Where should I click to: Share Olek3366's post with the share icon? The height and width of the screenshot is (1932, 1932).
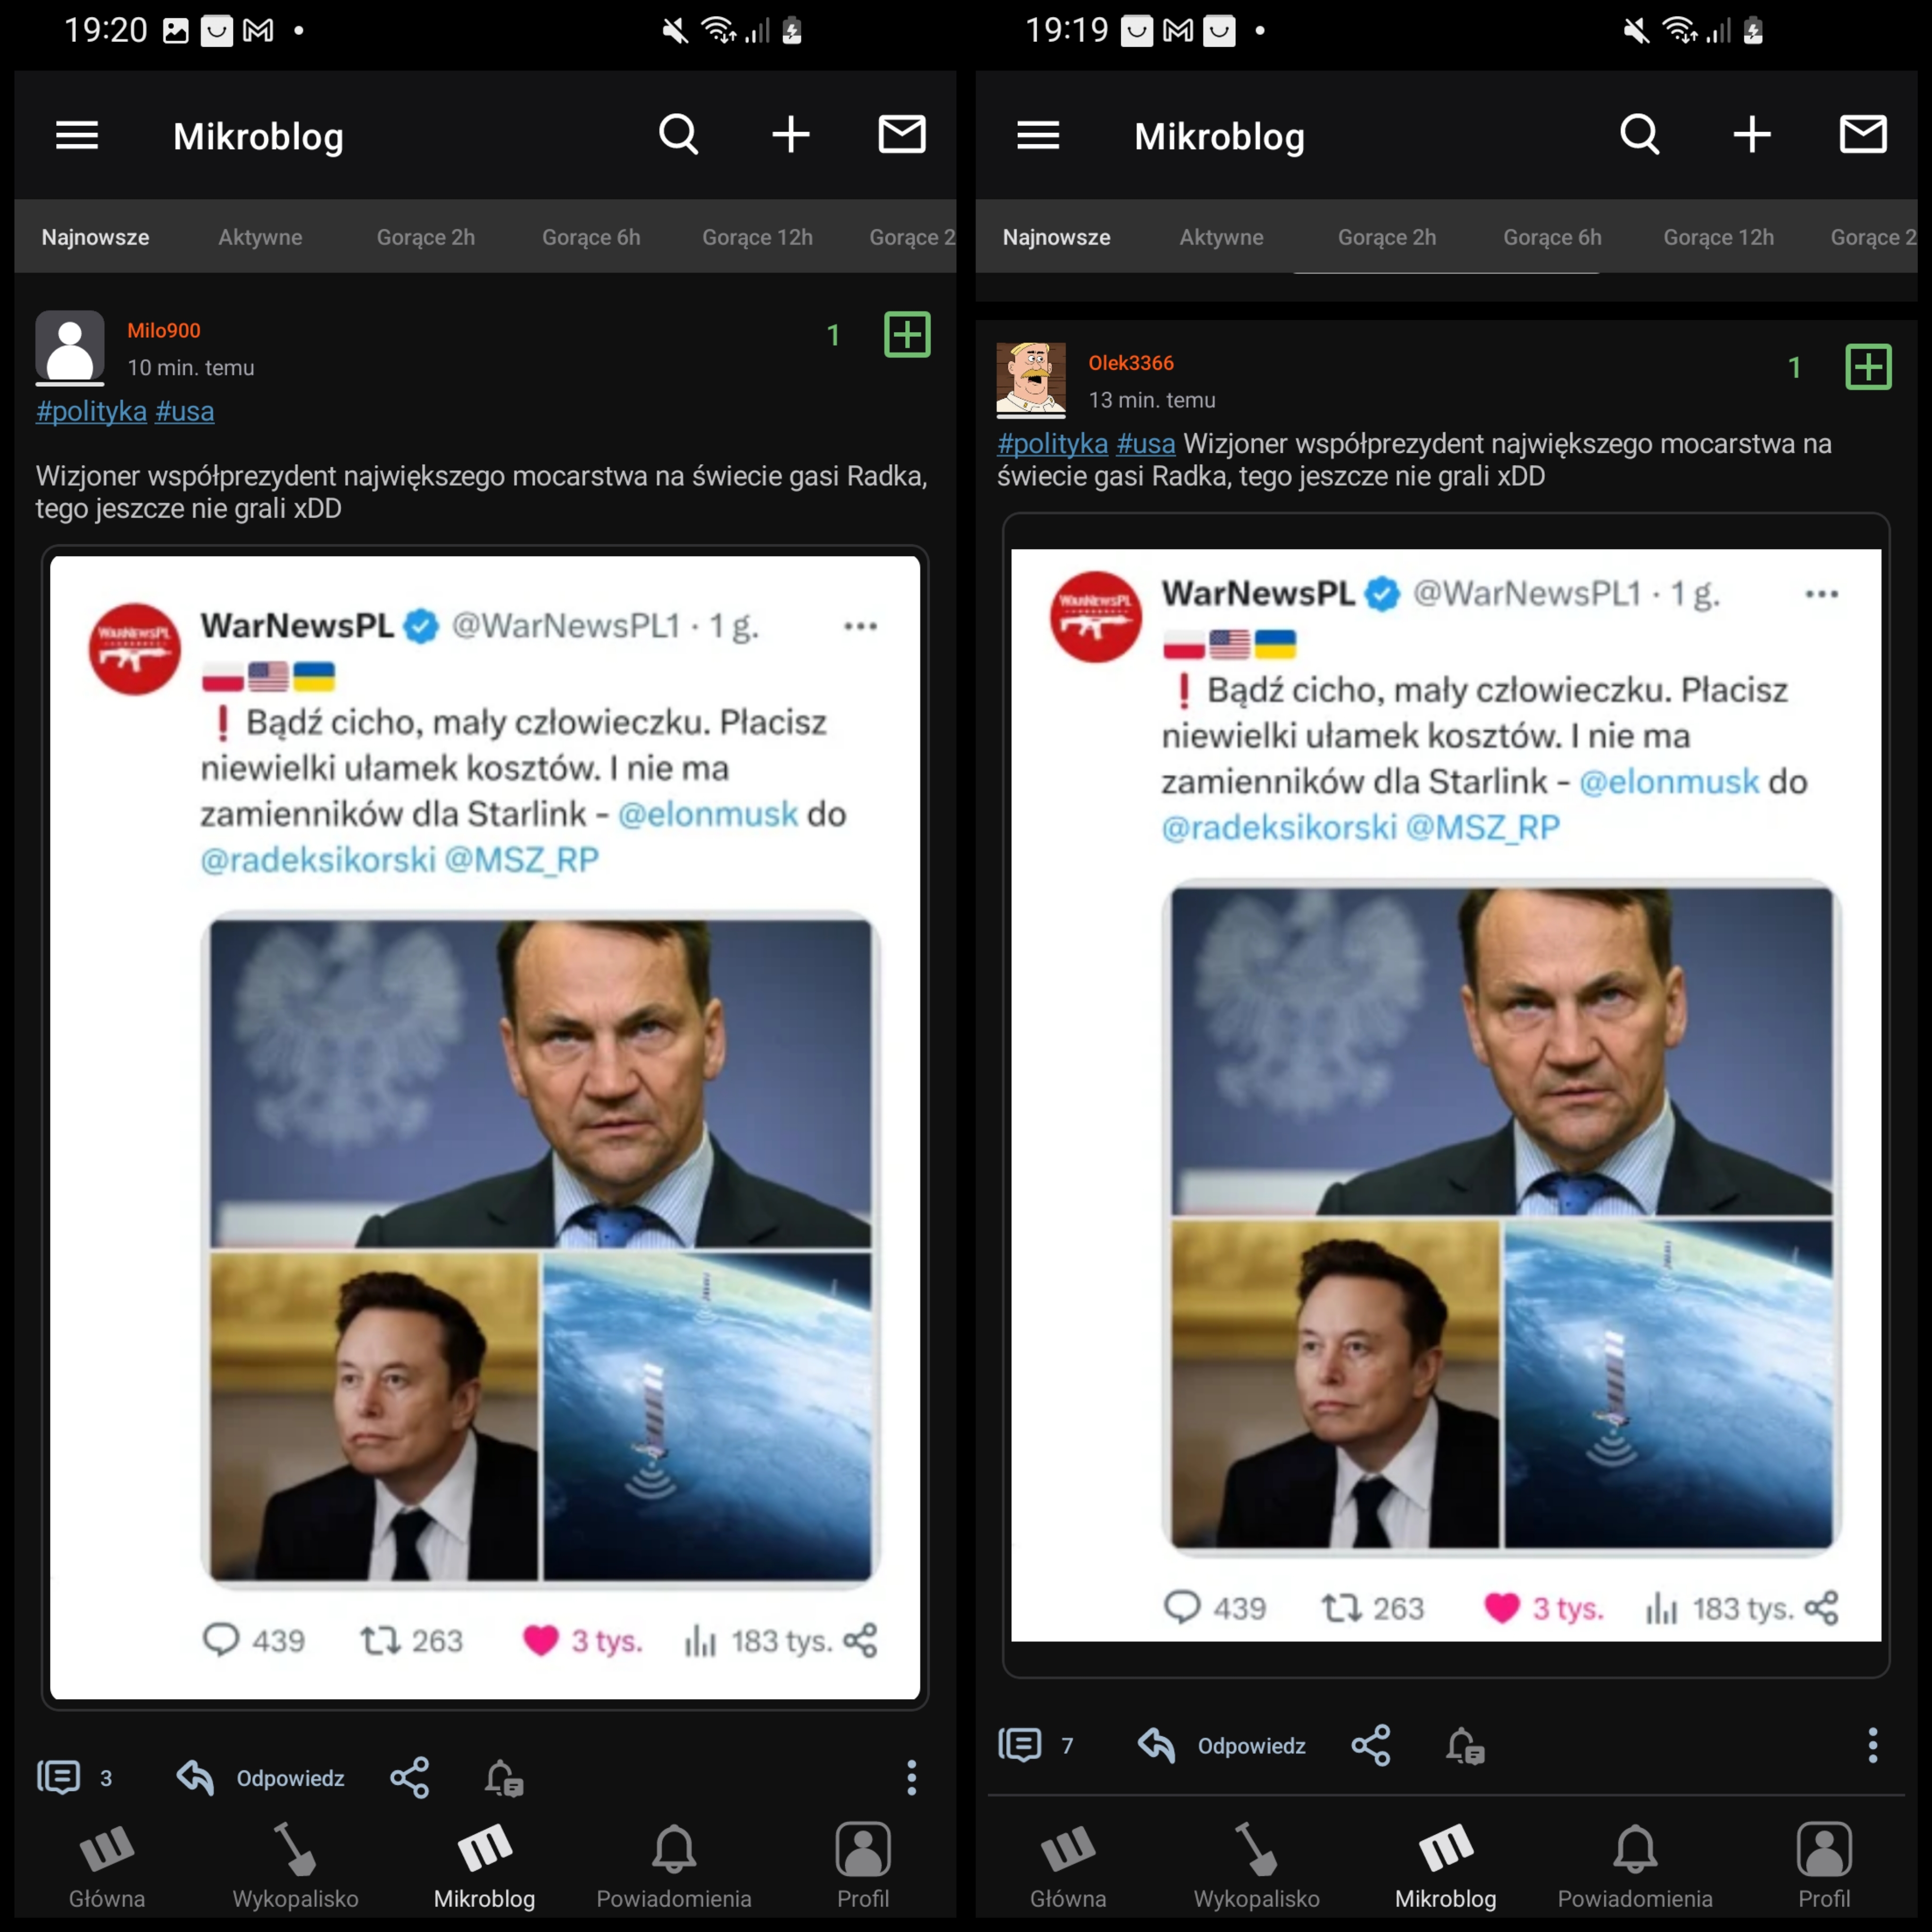pos(1370,1745)
